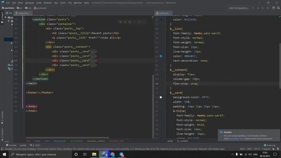Click the HTML editor inspection checkmark

152,17
